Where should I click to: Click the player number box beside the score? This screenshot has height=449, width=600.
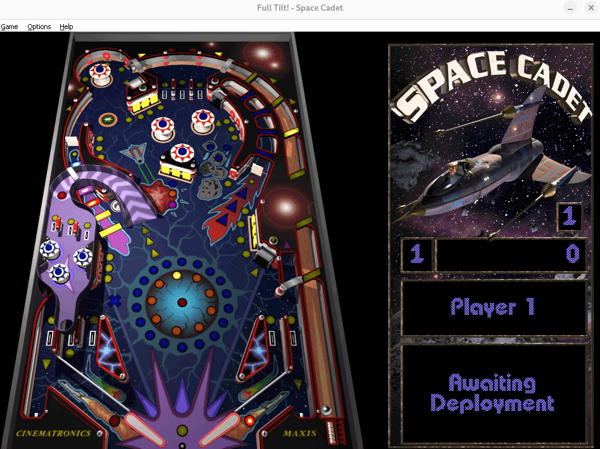[417, 254]
